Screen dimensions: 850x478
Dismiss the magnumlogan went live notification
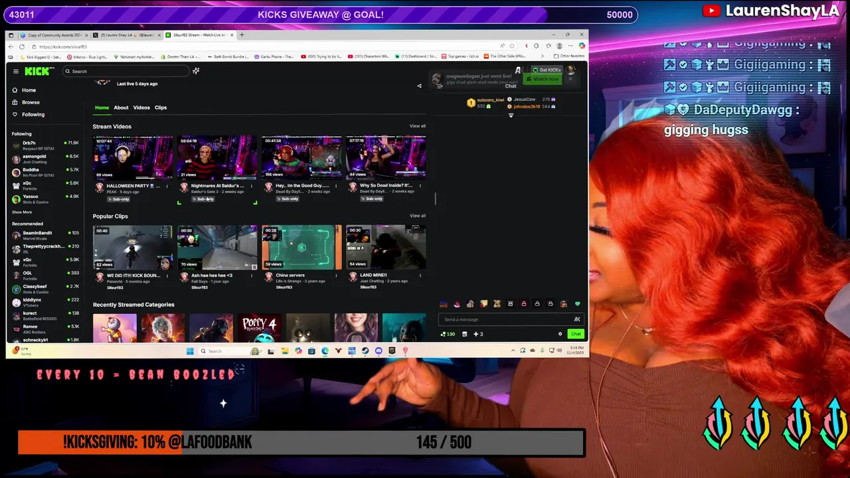coord(570,79)
